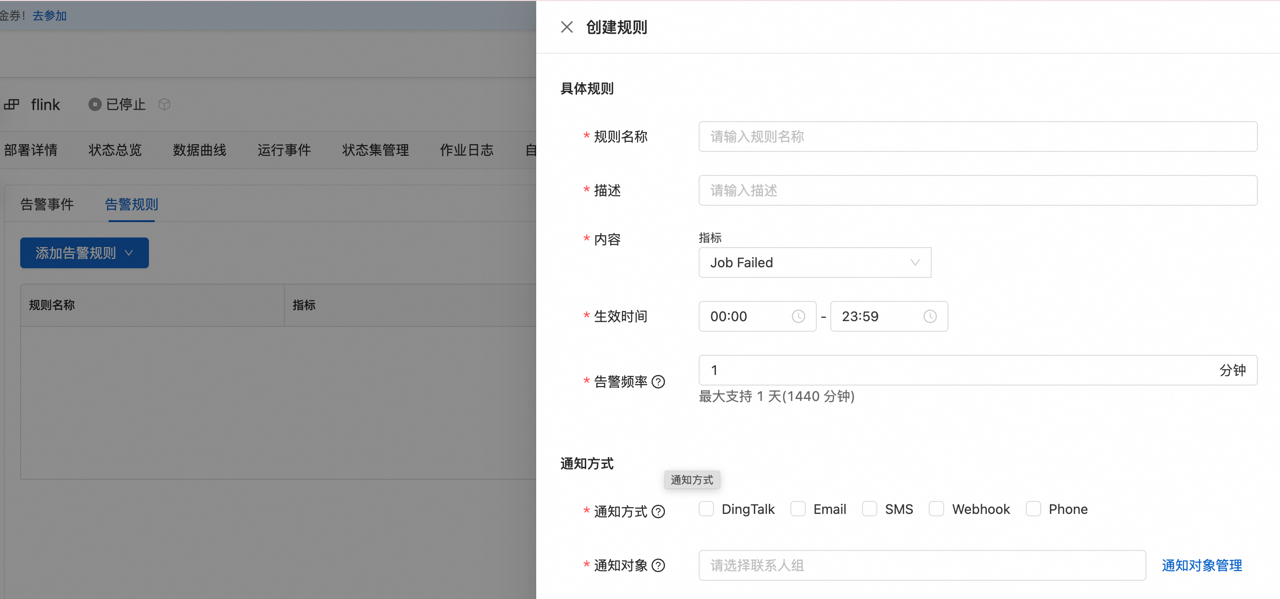Click clock icon in 23:59 end time
The image size is (1280, 599).
(x=930, y=316)
